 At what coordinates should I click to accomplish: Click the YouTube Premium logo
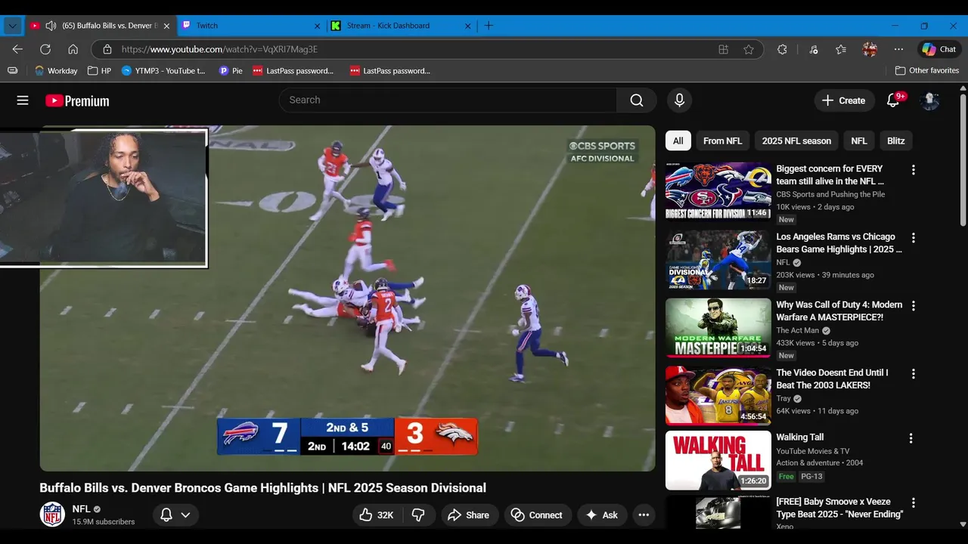77,100
